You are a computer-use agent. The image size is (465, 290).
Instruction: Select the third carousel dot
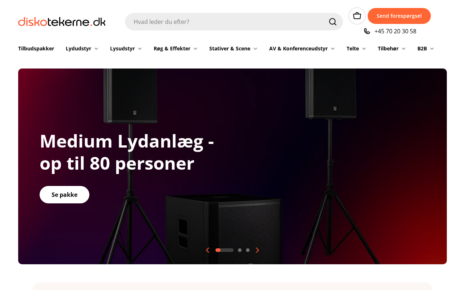(248, 250)
